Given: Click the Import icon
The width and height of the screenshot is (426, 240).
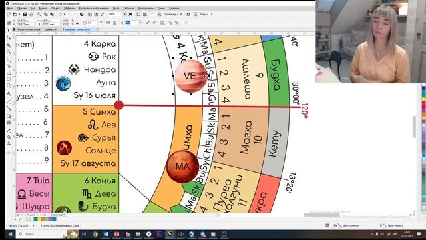Looking at the screenshot, I should (x=90, y=14).
